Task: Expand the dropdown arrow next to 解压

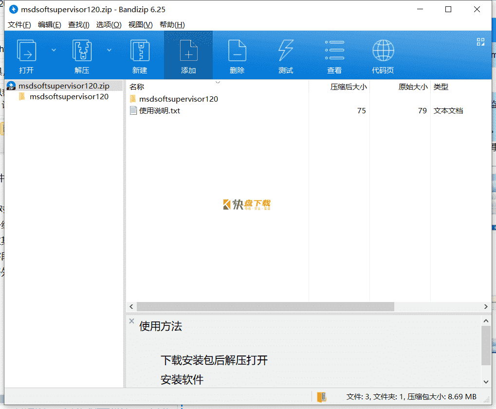Action: click(x=109, y=50)
